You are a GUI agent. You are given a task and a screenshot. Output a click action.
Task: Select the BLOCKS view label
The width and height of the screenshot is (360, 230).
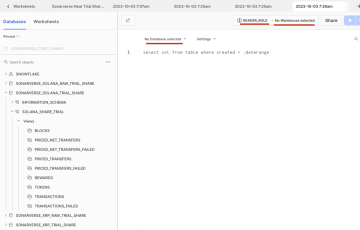point(42,130)
